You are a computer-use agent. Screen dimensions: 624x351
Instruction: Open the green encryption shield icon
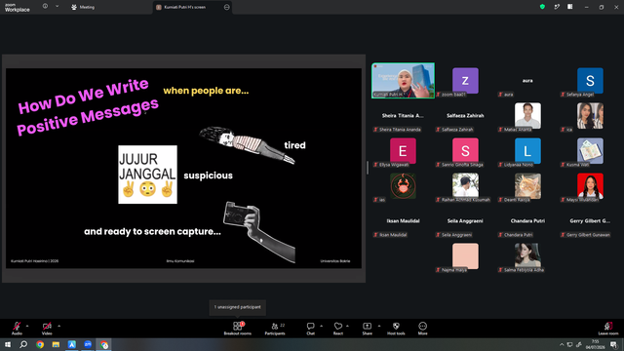pos(542,7)
